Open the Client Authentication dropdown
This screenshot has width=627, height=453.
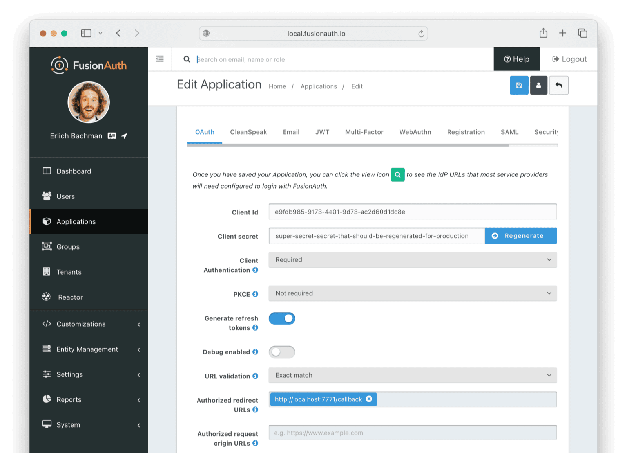pyautogui.click(x=413, y=260)
